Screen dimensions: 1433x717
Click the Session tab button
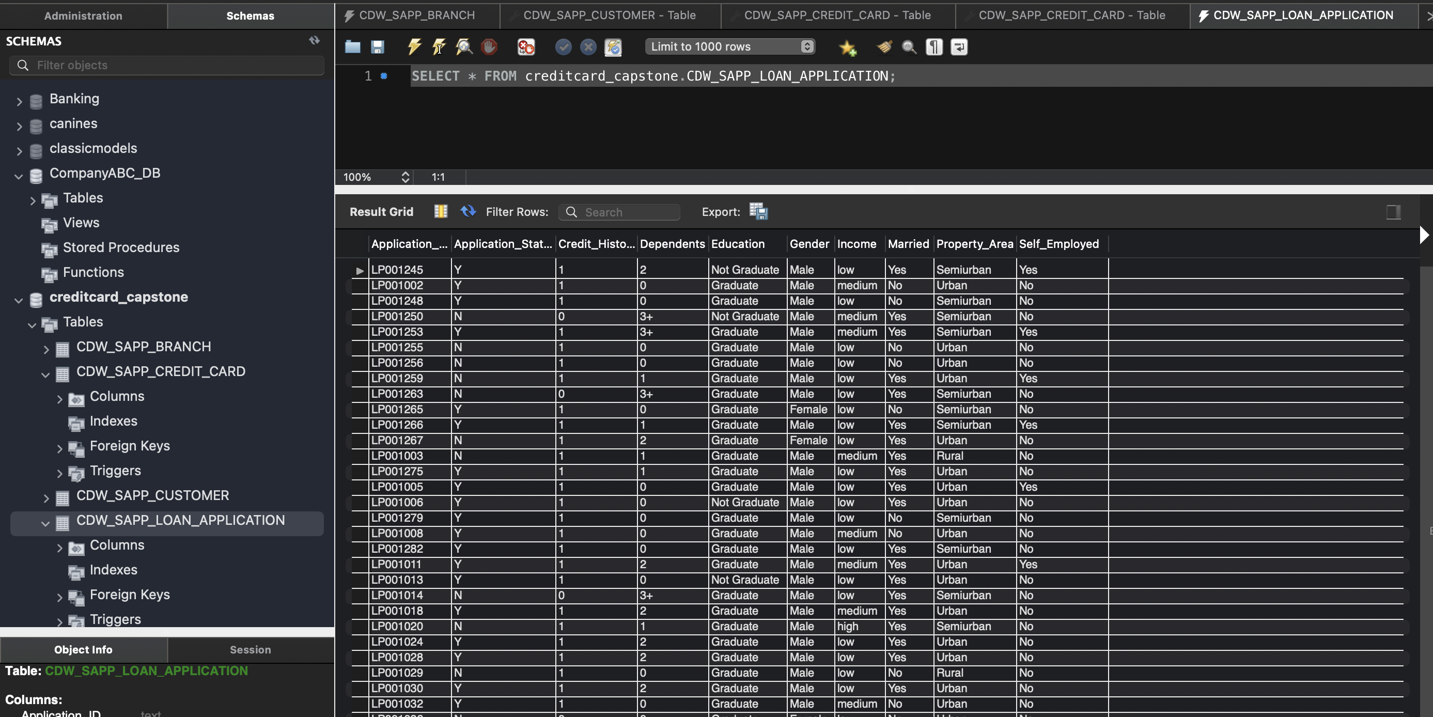250,649
